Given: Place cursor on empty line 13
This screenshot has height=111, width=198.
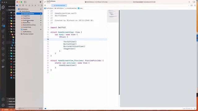Looking at the screenshot, I should [x=75, y=39].
